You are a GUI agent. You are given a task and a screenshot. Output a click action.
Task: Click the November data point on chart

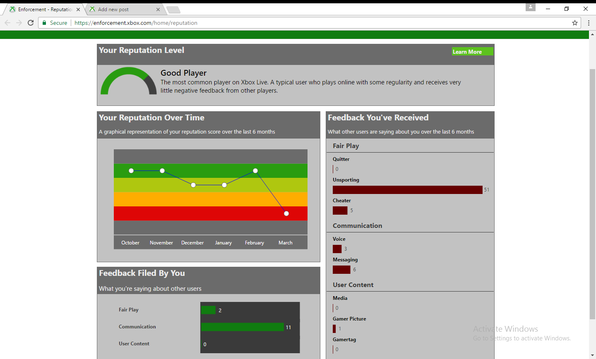pyautogui.click(x=162, y=171)
